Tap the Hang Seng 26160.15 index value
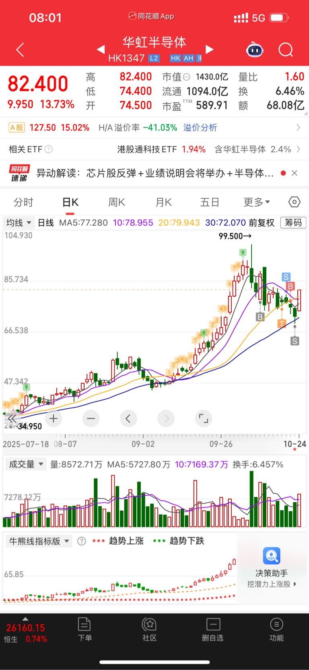This screenshot has width=309, height=670. click(x=26, y=628)
